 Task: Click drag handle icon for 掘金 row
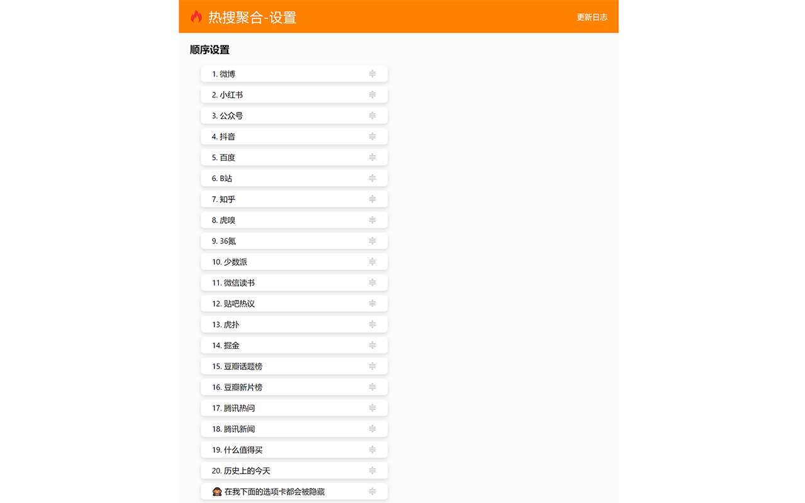(x=372, y=345)
